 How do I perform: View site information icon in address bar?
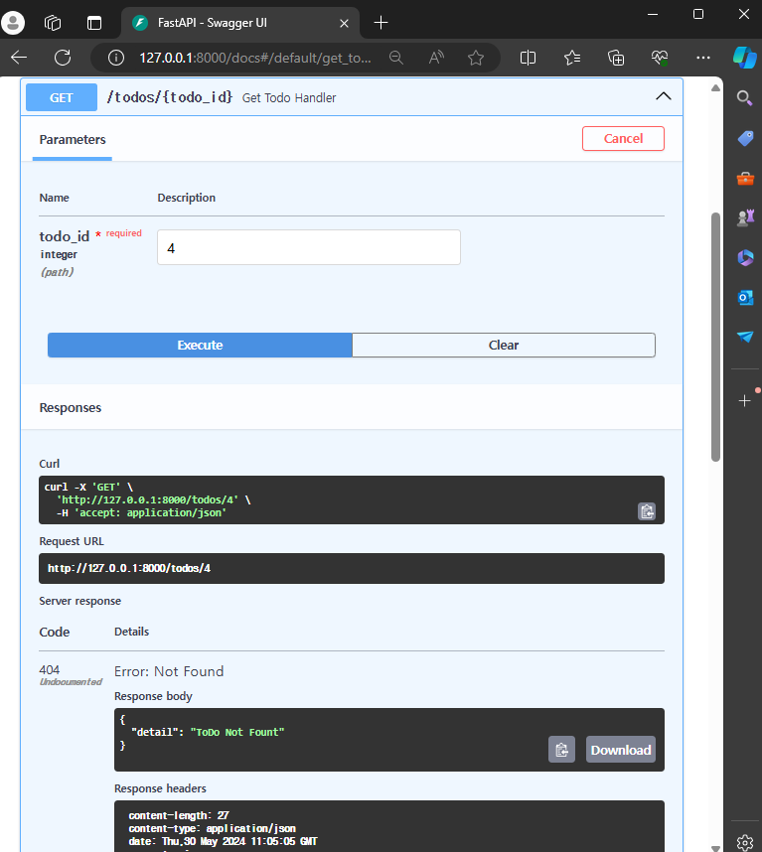pos(116,58)
